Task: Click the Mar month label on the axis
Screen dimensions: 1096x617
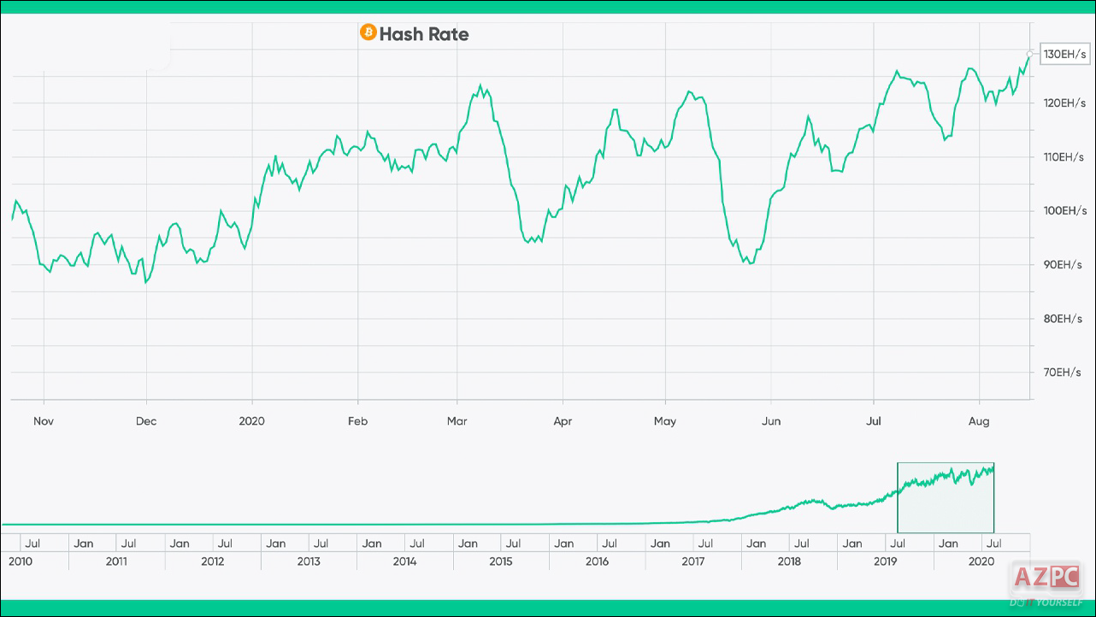Action: point(457,420)
